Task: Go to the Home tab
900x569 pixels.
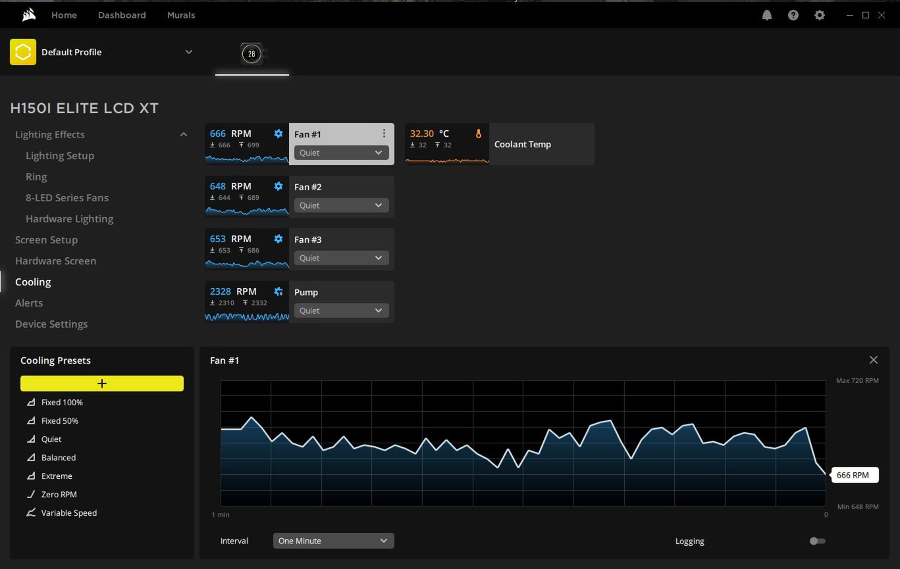Action: click(64, 15)
